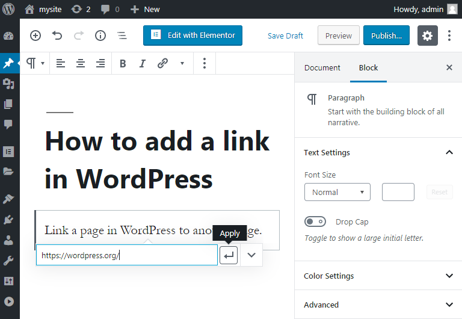The height and width of the screenshot is (319, 462).
Task: Switch to the Block tab
Action: click(x=368, y=68)
